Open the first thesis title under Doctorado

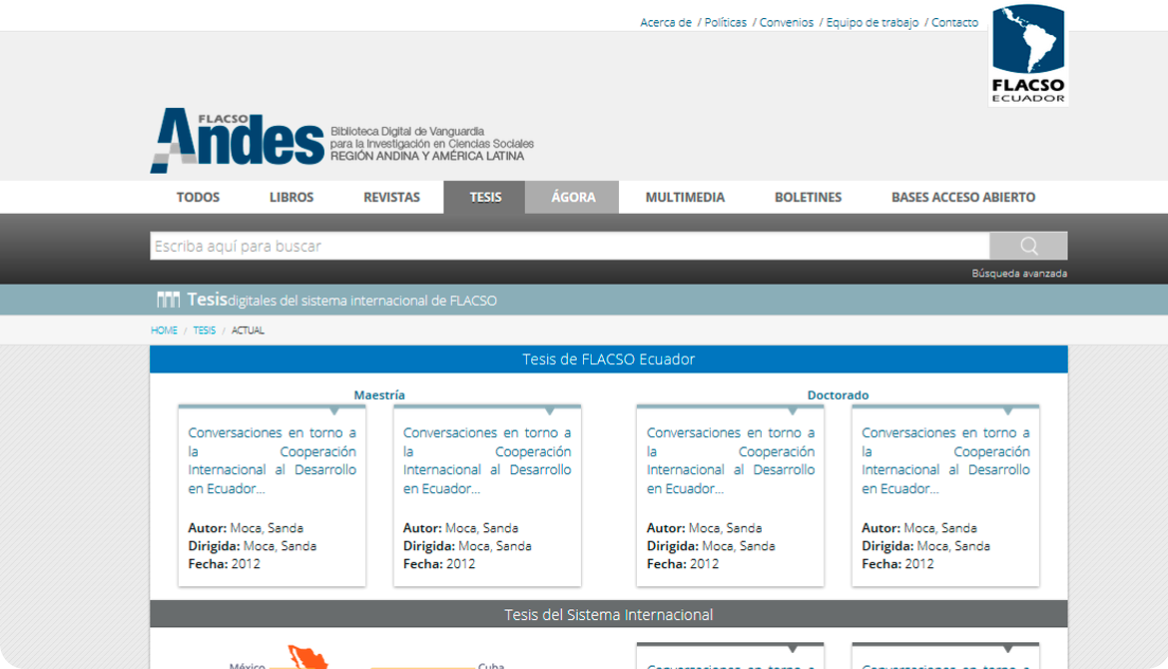click(x=731, y=460)
